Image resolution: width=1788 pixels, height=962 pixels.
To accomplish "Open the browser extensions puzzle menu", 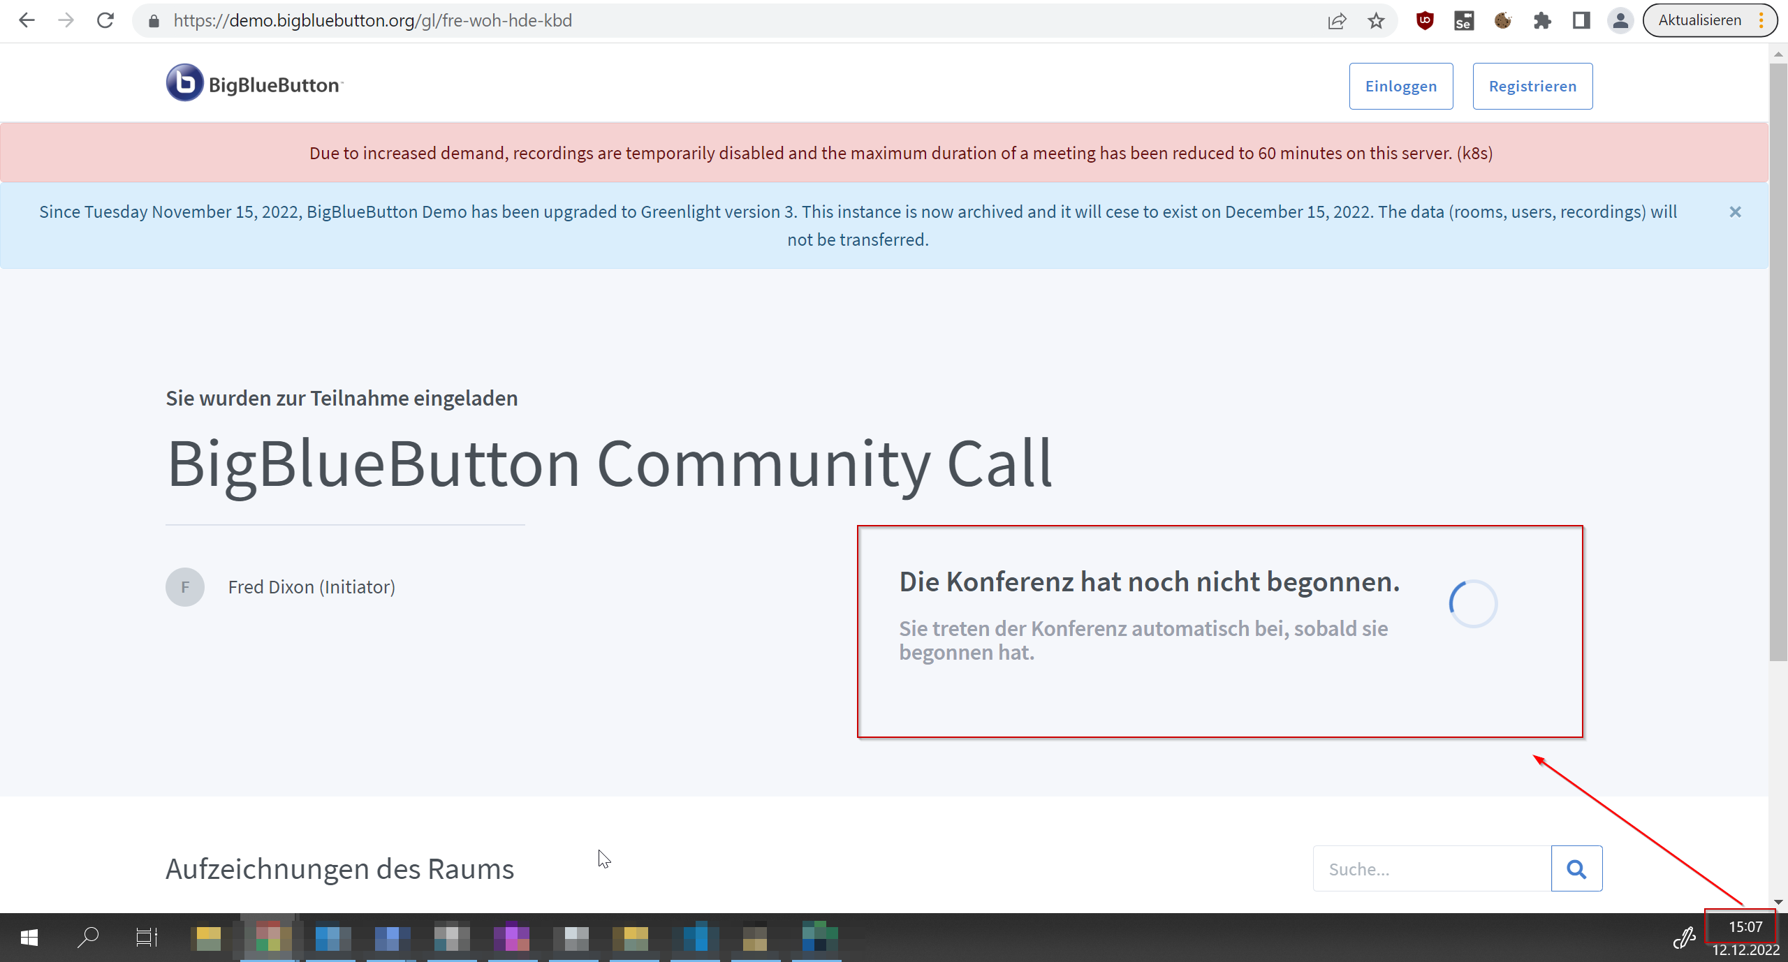I will (x=1543, y=20).
